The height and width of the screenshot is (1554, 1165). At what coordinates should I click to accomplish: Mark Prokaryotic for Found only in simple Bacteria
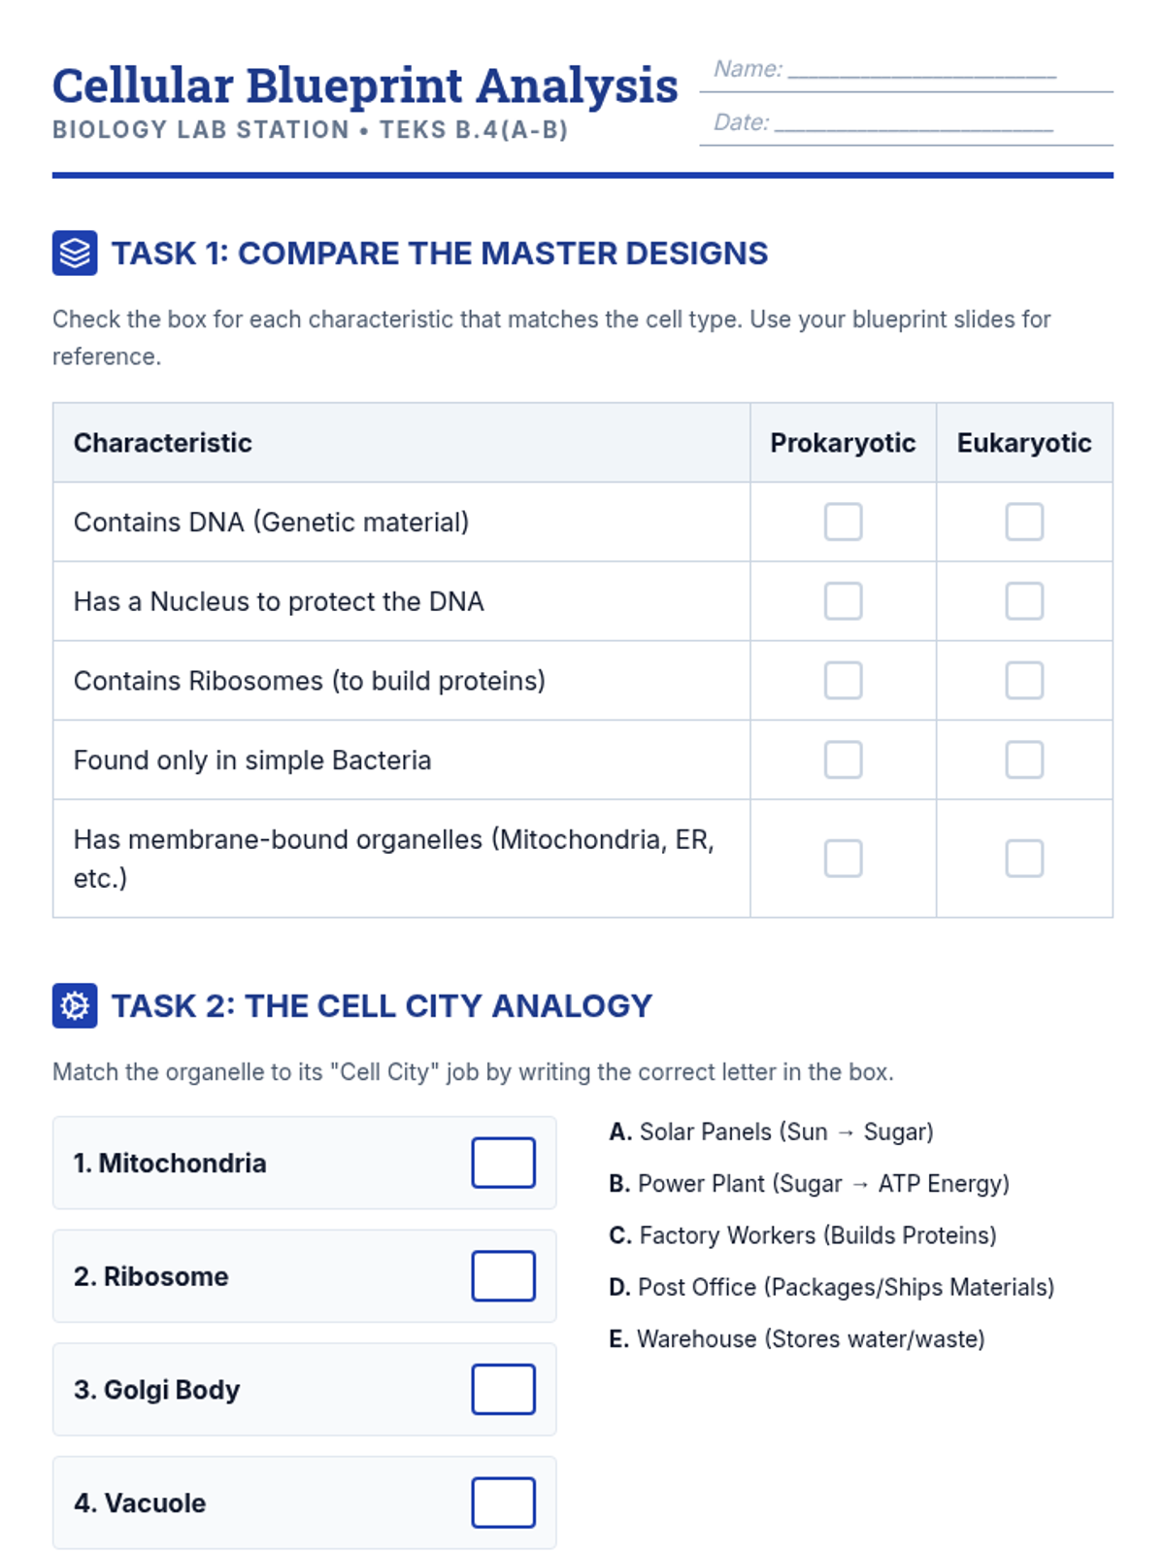(x=843, y=760)
